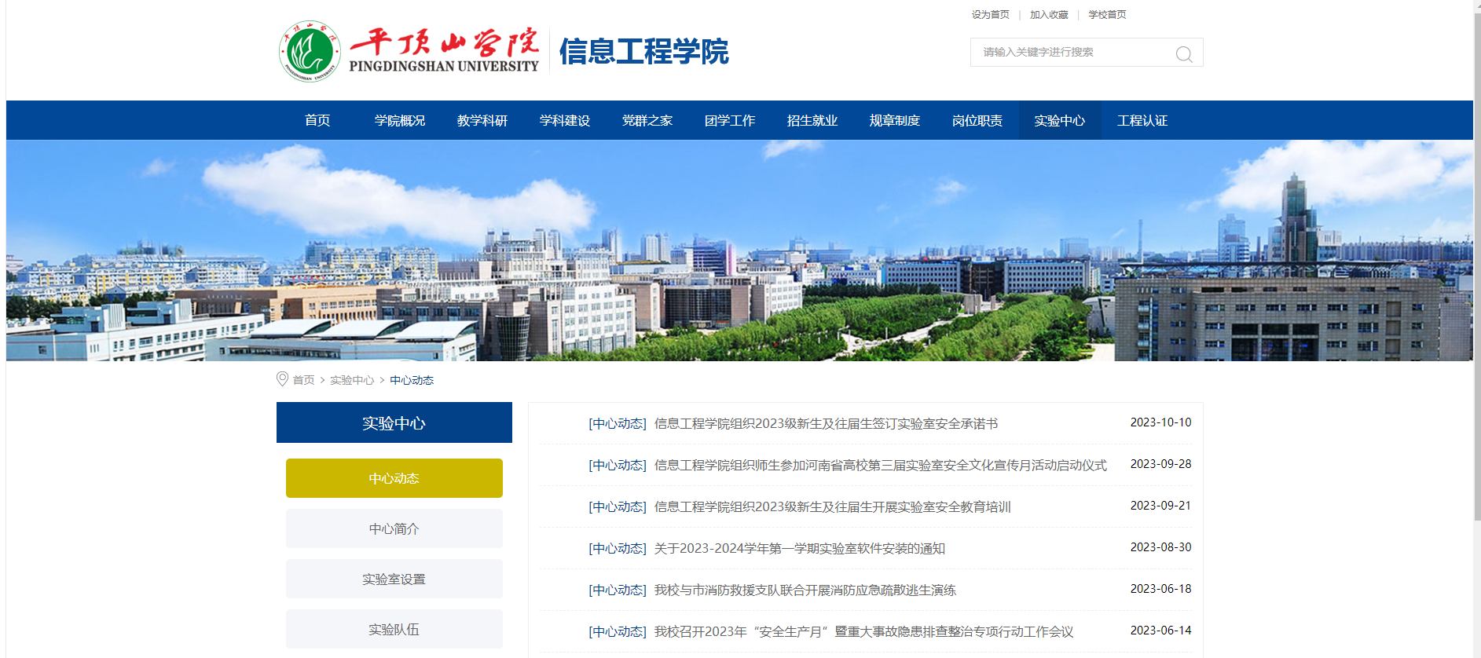
Task: Open the 学院概况 navigation menu
Action: click(x=399, y=120)
